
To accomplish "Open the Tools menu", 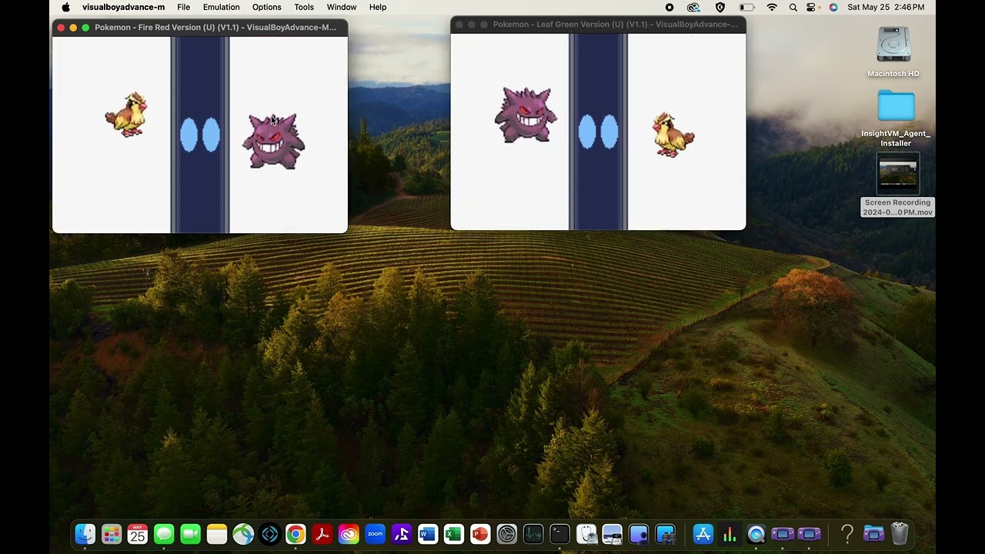I will pyautogui.click(x=304, y=7).
